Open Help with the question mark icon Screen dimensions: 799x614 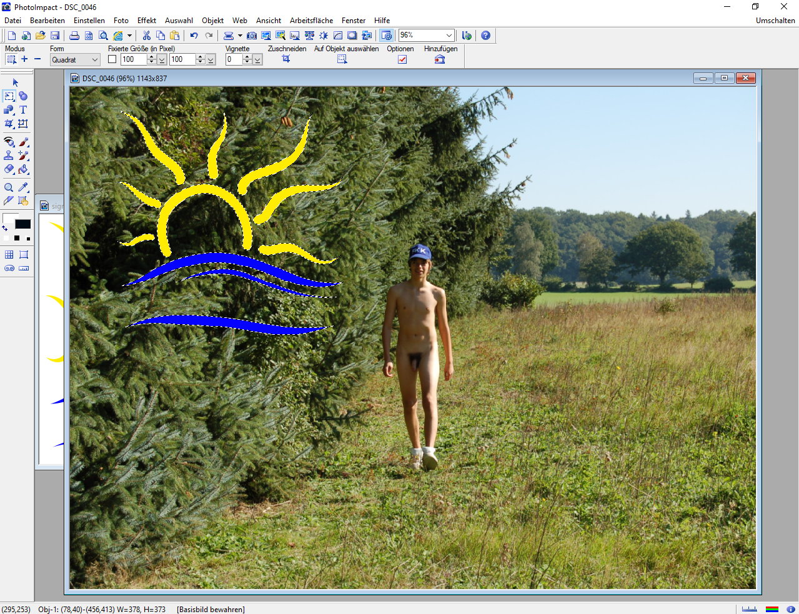tap(485, 36)
